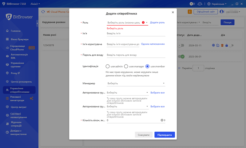Expand the Менеджер dropdown
The image size is (246, 148).
coord(136,83)
